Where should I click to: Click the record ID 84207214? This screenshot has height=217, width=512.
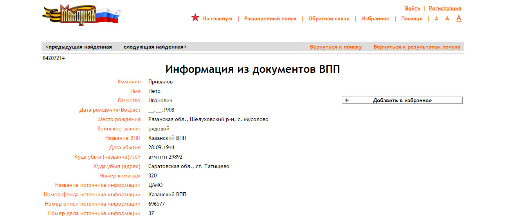tap(54, 58)
